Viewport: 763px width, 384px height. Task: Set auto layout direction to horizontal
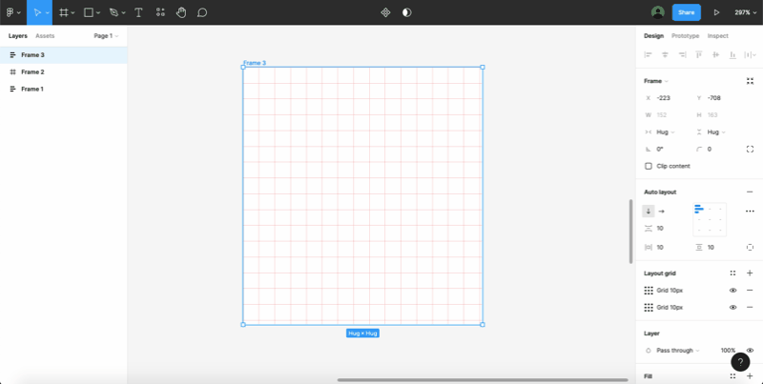[x=661, y=211]
